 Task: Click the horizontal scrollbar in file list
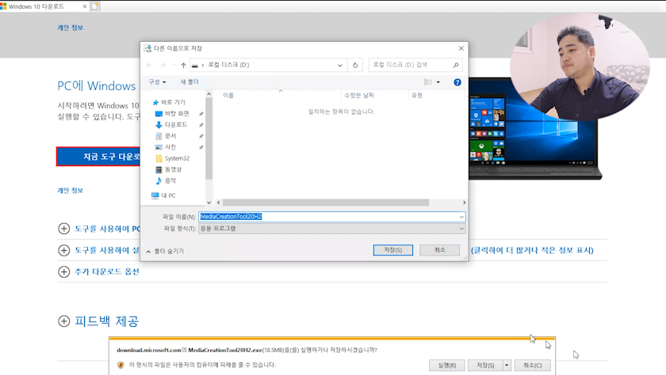click(x=326, y=203)
